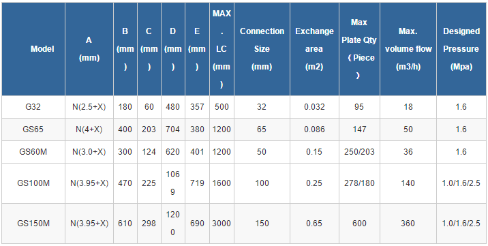Select the G32 model cell
This screenshot has width=488, height=246.
click(x=33, y=107)
